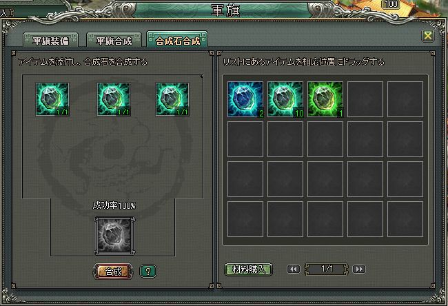The width and height of the screenshot is (448, 306).
Task: Click the fourth empty inventory slot in top row
Action: coord(365,99)
